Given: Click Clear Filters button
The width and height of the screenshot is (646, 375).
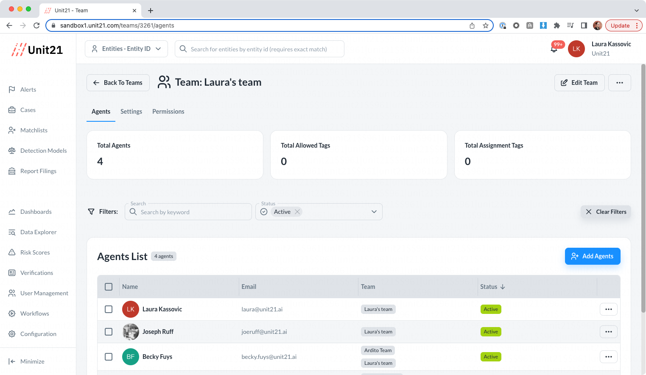Looking at the screenshot, I should (606, 212).
